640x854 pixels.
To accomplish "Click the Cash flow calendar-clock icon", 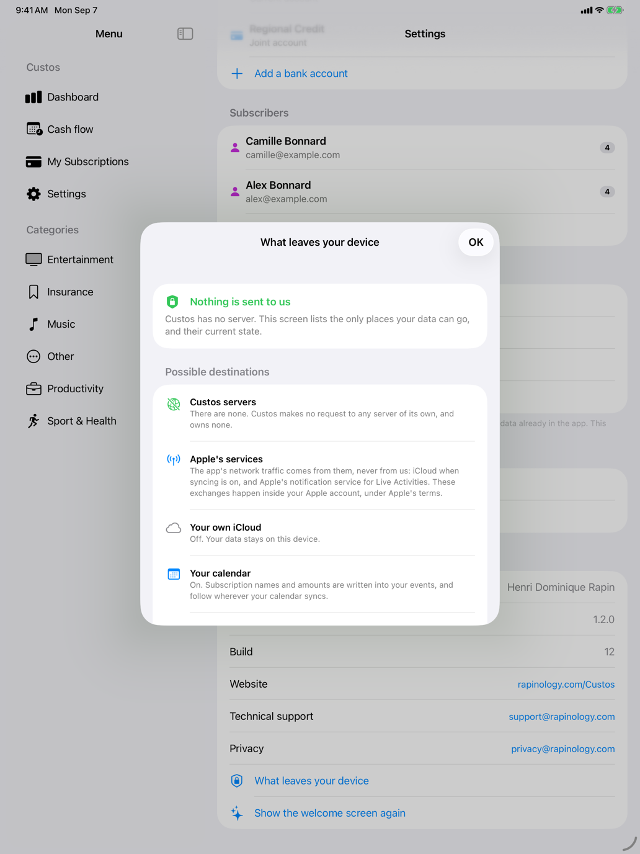I will (33, 129).
